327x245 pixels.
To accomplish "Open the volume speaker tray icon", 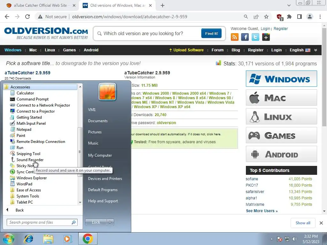I will point(295,239).
